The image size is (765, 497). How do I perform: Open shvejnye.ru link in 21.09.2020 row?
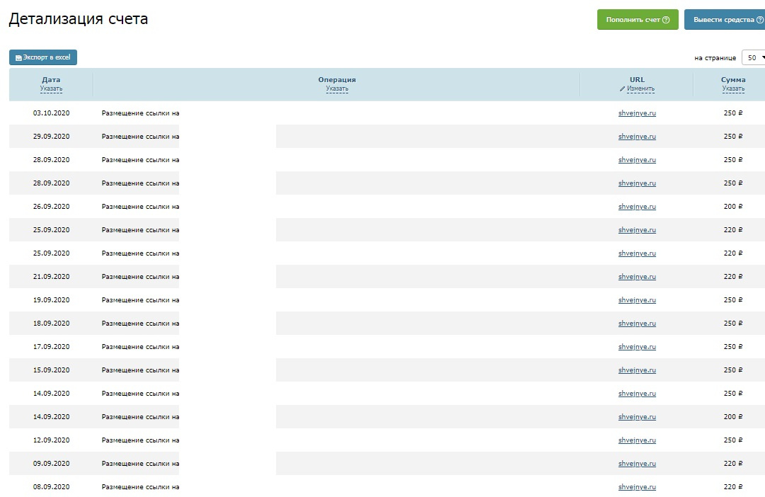tap(637, 276)
